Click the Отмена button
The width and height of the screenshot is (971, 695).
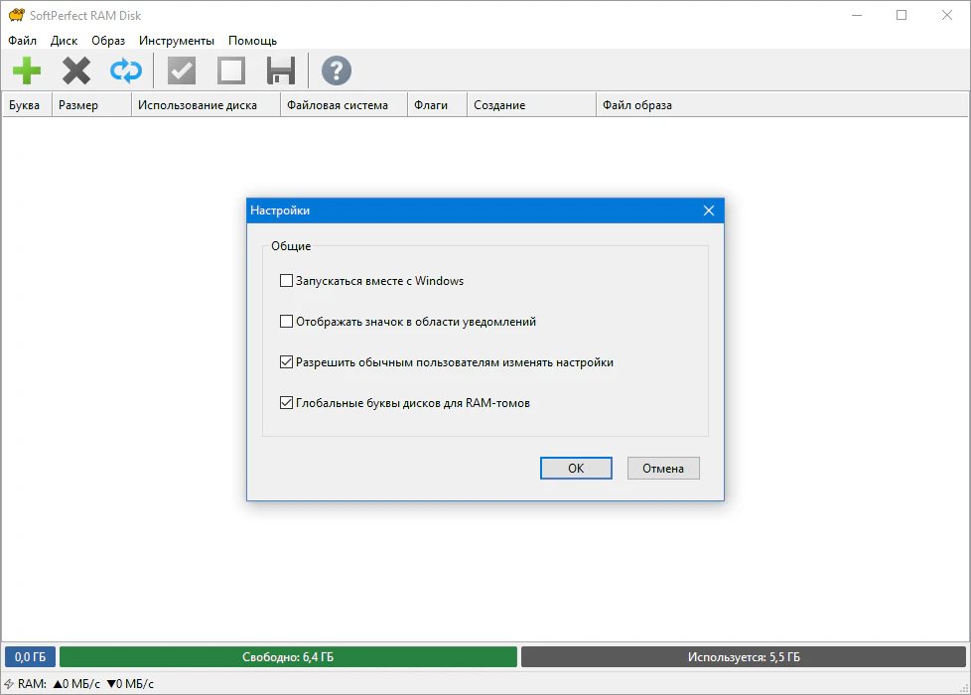click(x=663, y=469)
